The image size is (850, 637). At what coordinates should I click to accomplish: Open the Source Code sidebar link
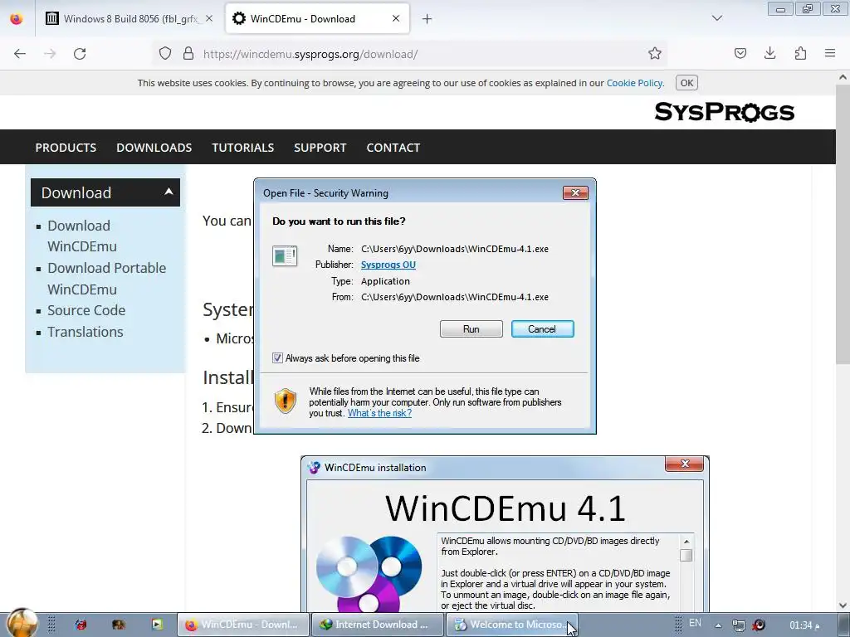point(86,310)
